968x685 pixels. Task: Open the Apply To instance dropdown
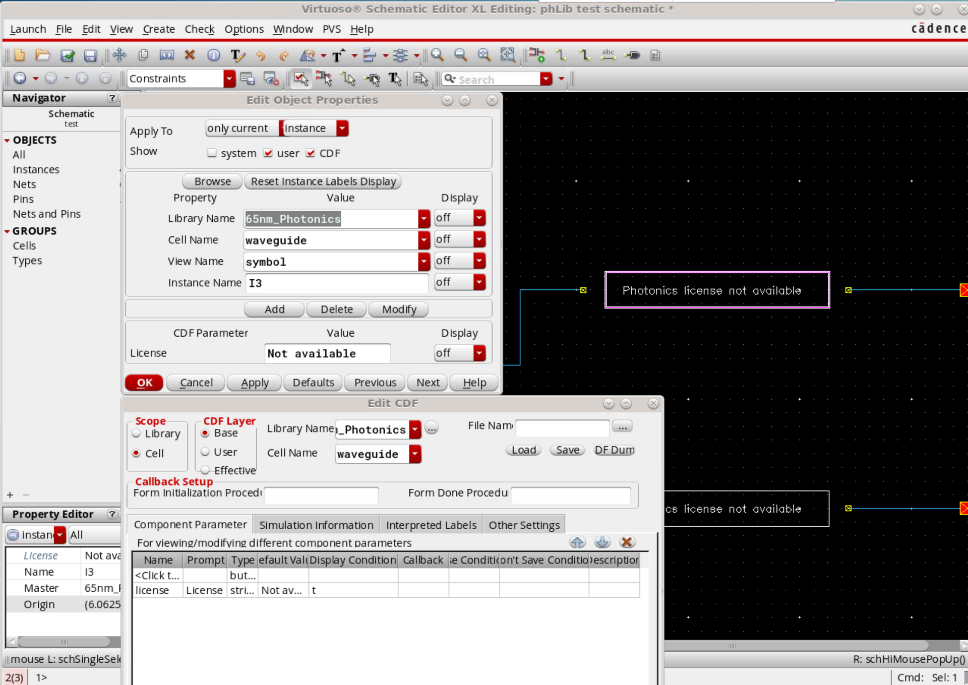pos(342,128)
